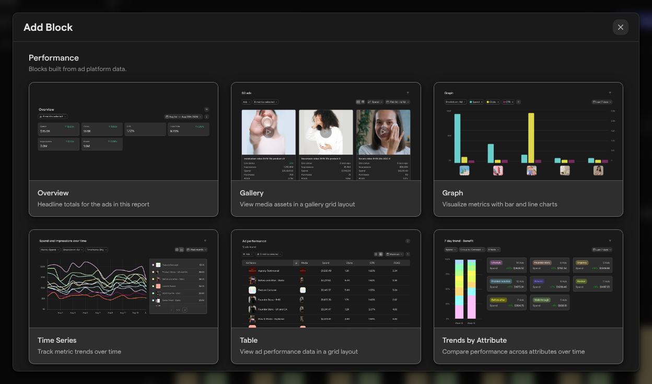Click the "Performance" section heading
Image resolution: width=652 pixels, height=384 pixels.
[54, 58]
